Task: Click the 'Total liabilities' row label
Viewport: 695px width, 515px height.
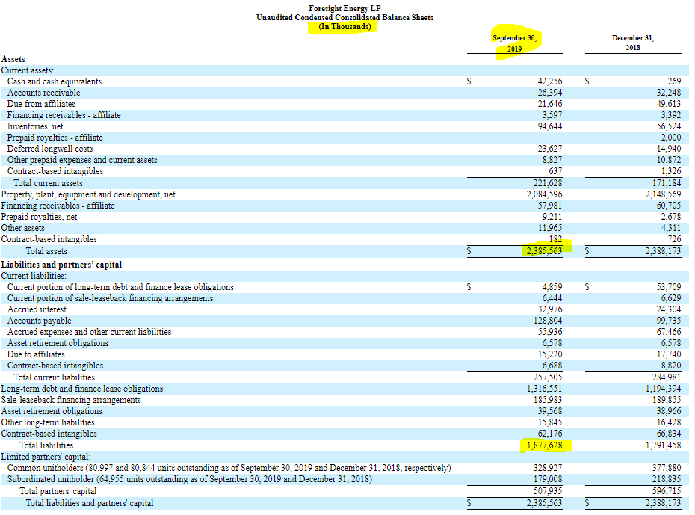Action: (x=46, y=445)
